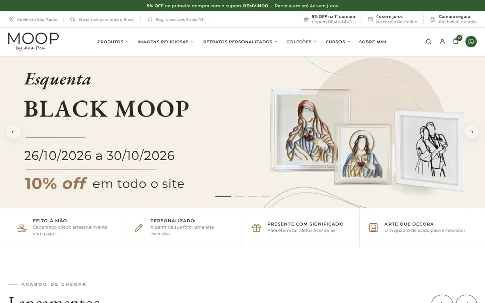Screen dimensions: 485x303
Task: Open the Coleções menu
Action: (299, 42)
